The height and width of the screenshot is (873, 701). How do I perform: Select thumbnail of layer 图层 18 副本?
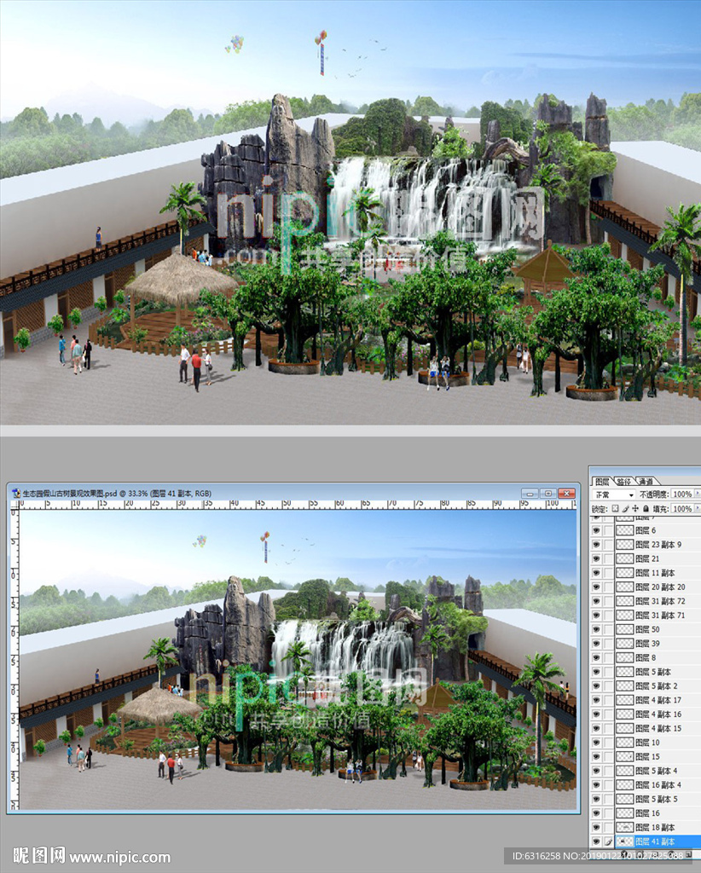click(625, 827)
